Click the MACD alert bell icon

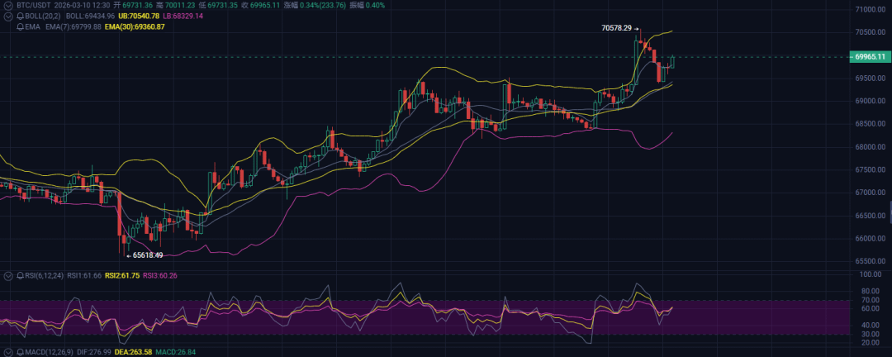coord(21,352)
